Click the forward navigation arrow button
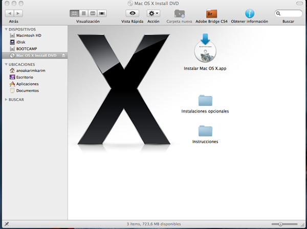 [20, 13]
